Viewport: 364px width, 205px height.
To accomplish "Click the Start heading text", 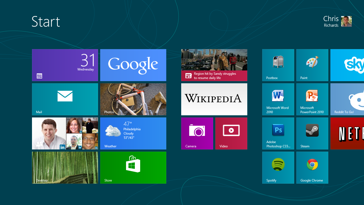I will tap(46, 22).
